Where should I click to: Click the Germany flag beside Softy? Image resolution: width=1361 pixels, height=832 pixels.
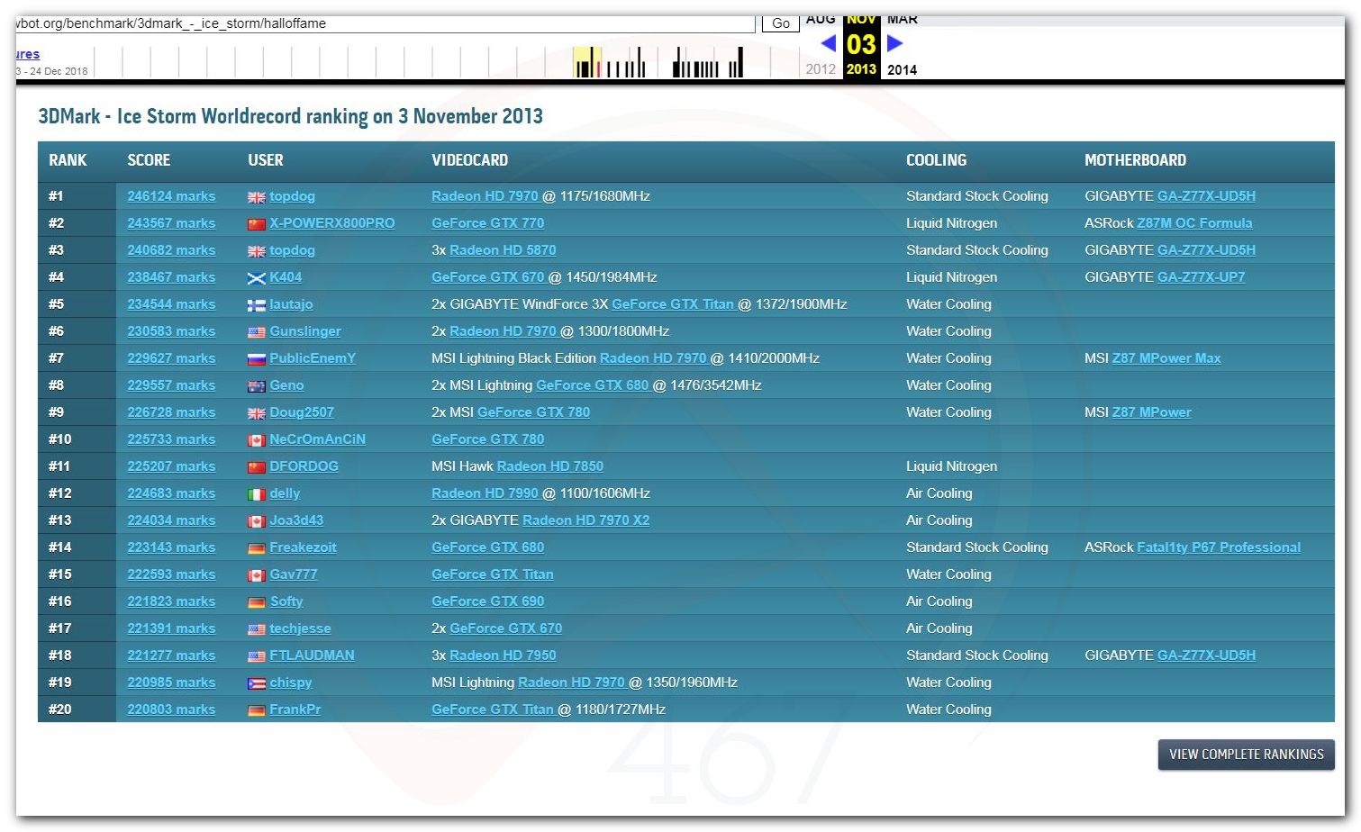256,602
